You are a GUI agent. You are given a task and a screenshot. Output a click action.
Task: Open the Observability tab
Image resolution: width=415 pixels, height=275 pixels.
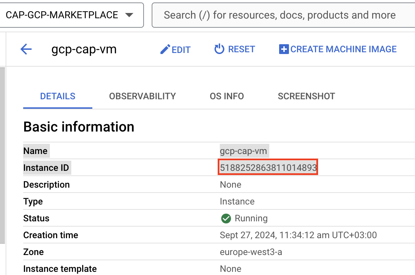[142, 96]
